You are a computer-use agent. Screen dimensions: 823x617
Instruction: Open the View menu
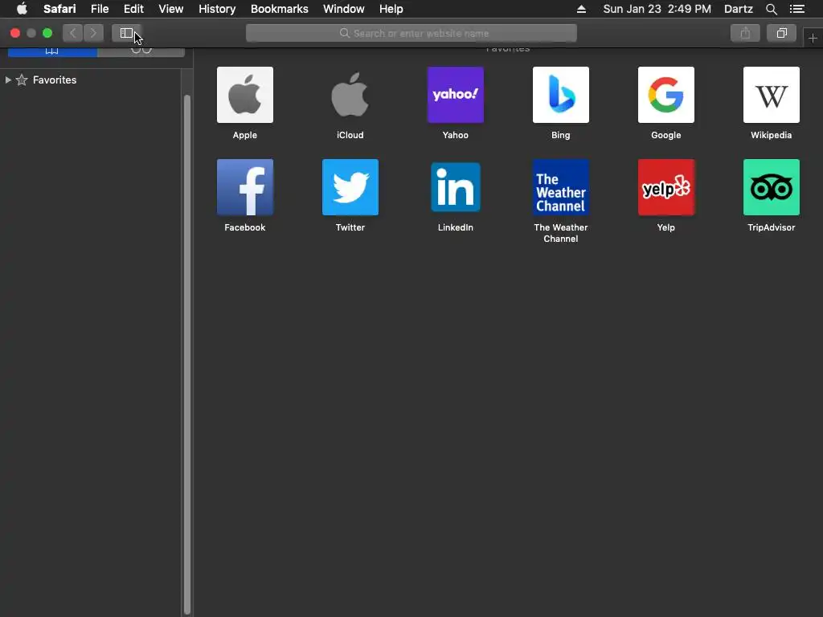(171, 9)
